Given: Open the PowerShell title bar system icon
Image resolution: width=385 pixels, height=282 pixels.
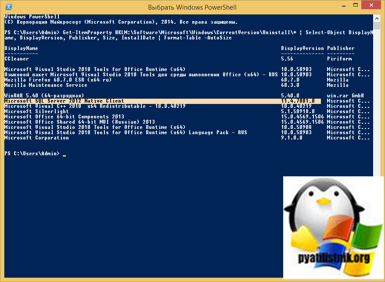Looking at the screenshot, I should [7, 7].
